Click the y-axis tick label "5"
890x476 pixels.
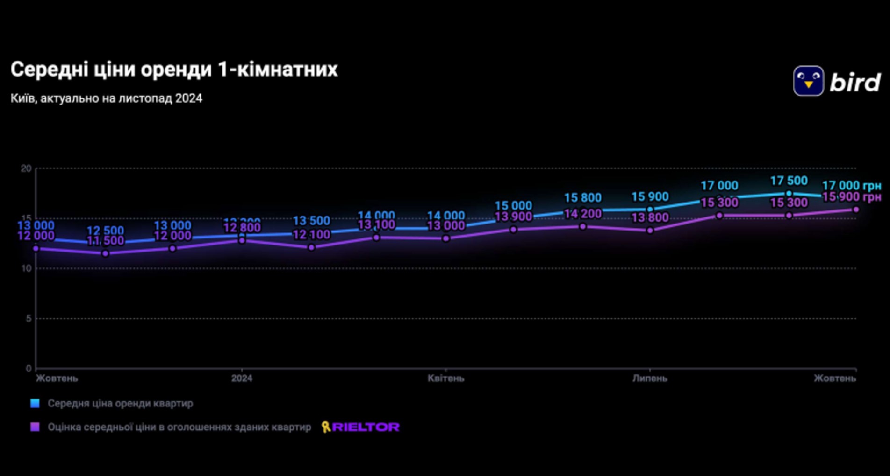point(29,318)
